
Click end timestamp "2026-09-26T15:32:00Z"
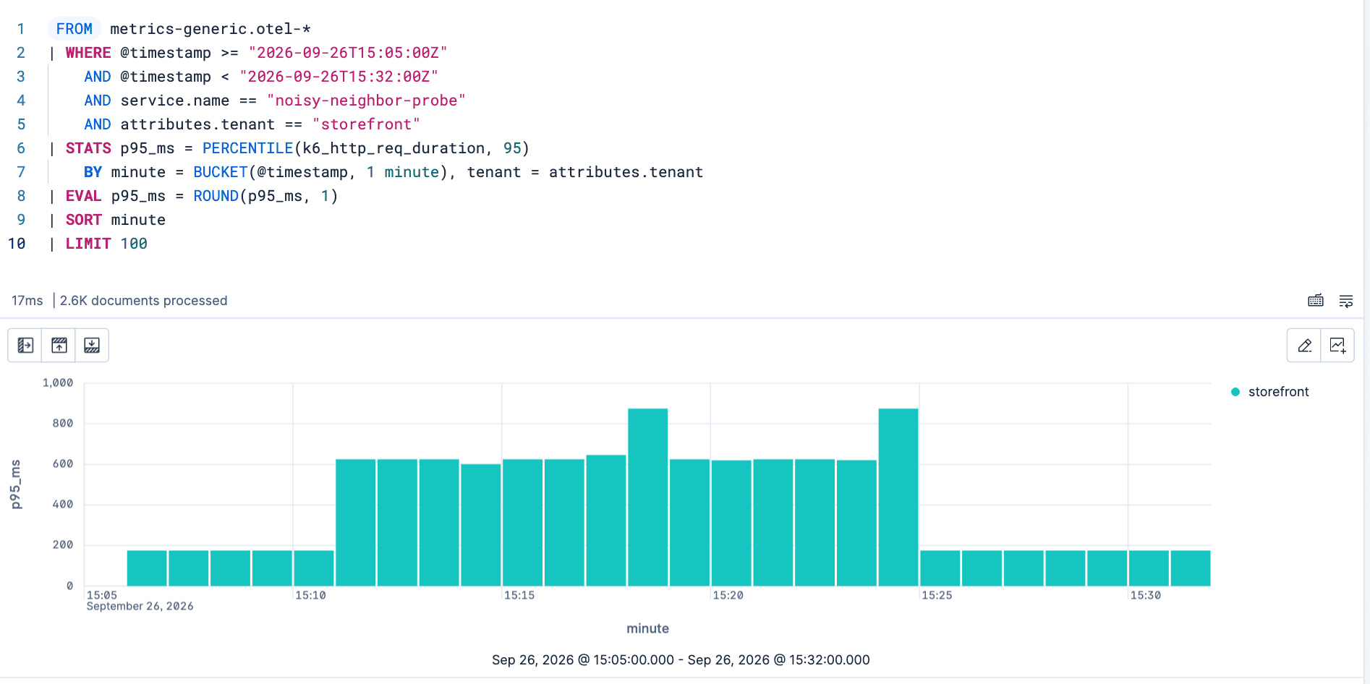(x=339, y=77)
